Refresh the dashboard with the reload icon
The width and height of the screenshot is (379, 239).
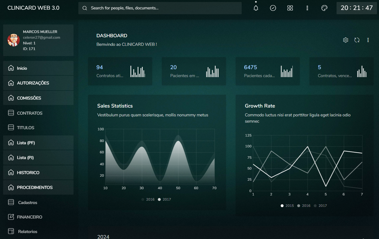point(357,40)
